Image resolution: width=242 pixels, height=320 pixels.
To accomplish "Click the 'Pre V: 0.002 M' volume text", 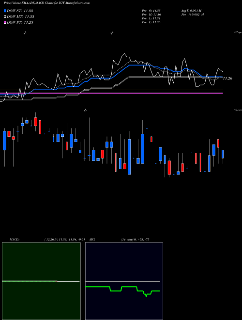I will tap(193, 15).
